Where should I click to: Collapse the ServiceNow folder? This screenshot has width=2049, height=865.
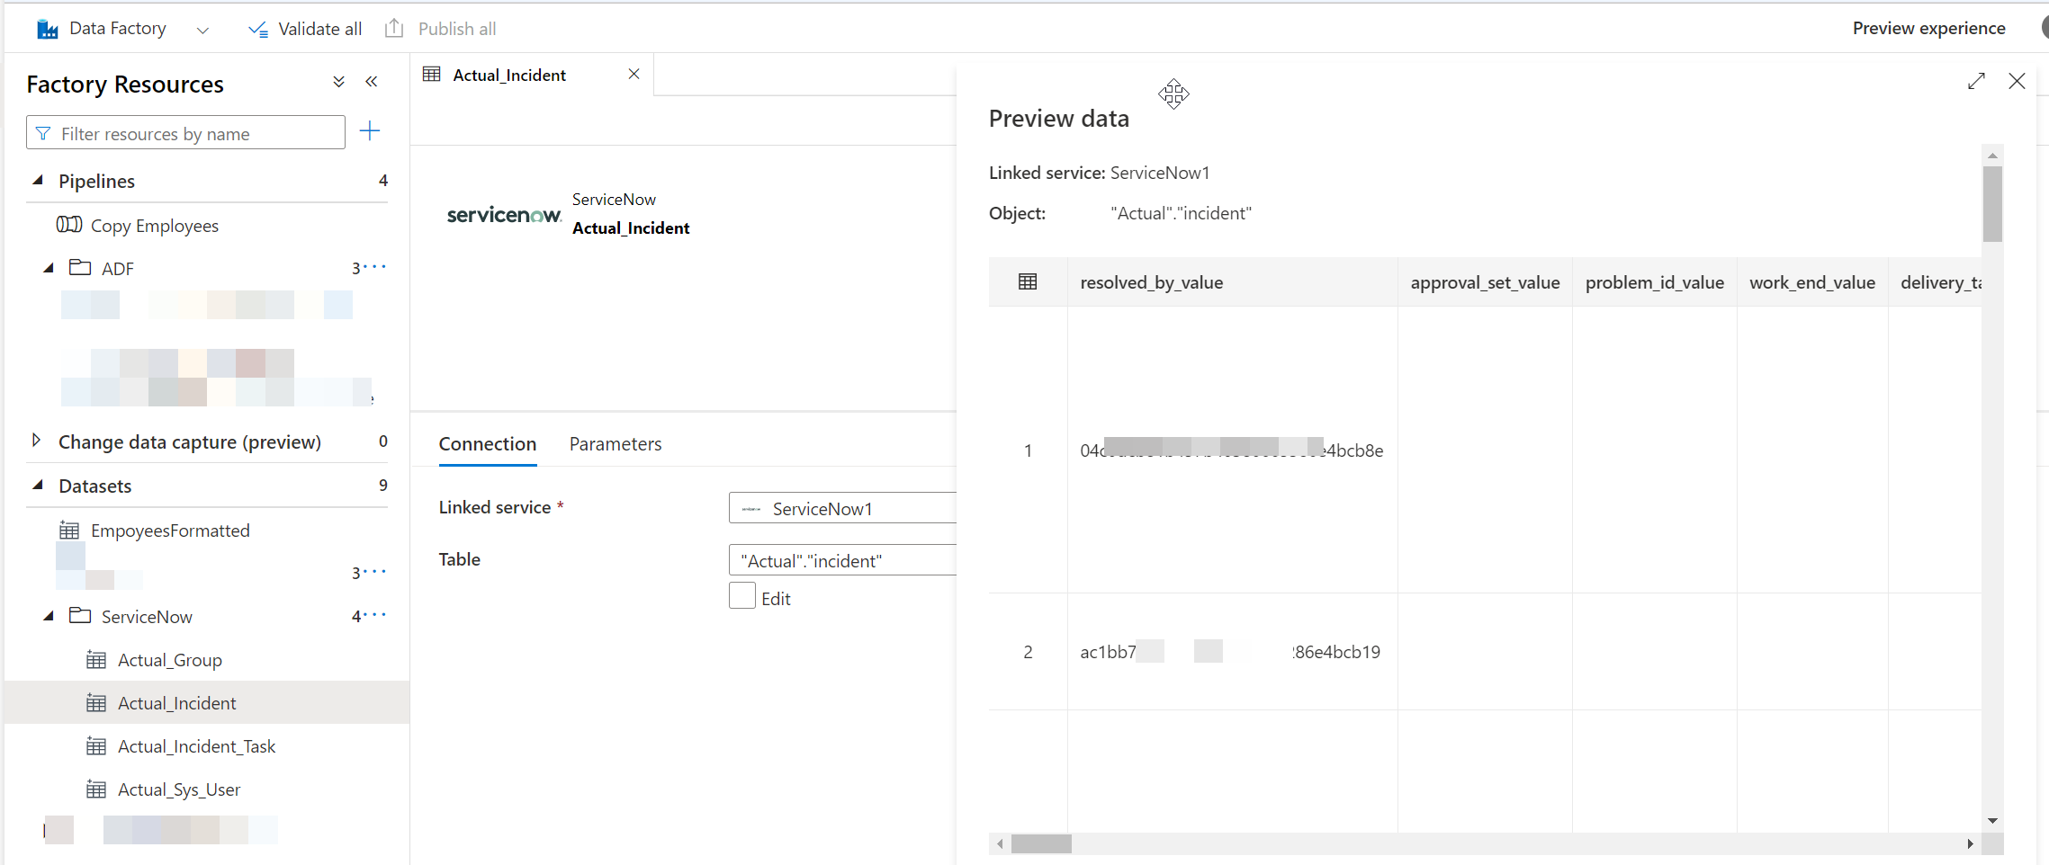click(x=49, y=616)
